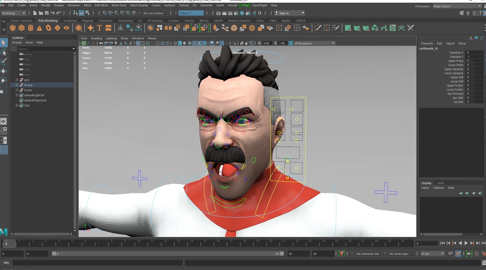Select the Paint Selection tool in toolbox
The width and height of the screenshot is (486, 270).
click(4, 62)
